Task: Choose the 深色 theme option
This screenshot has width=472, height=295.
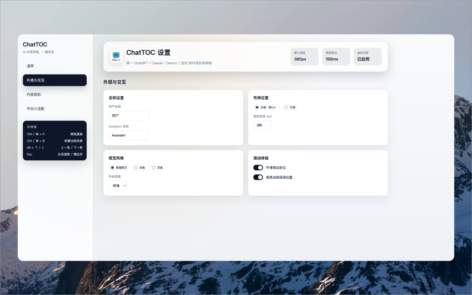Action: pos(154,167)
